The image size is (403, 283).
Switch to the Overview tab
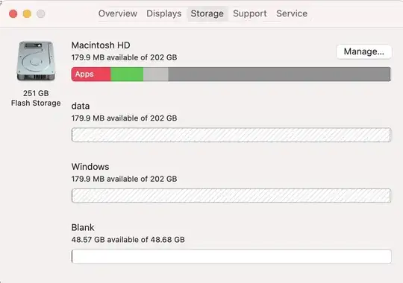pyautogui.click(x=118, y=13)
